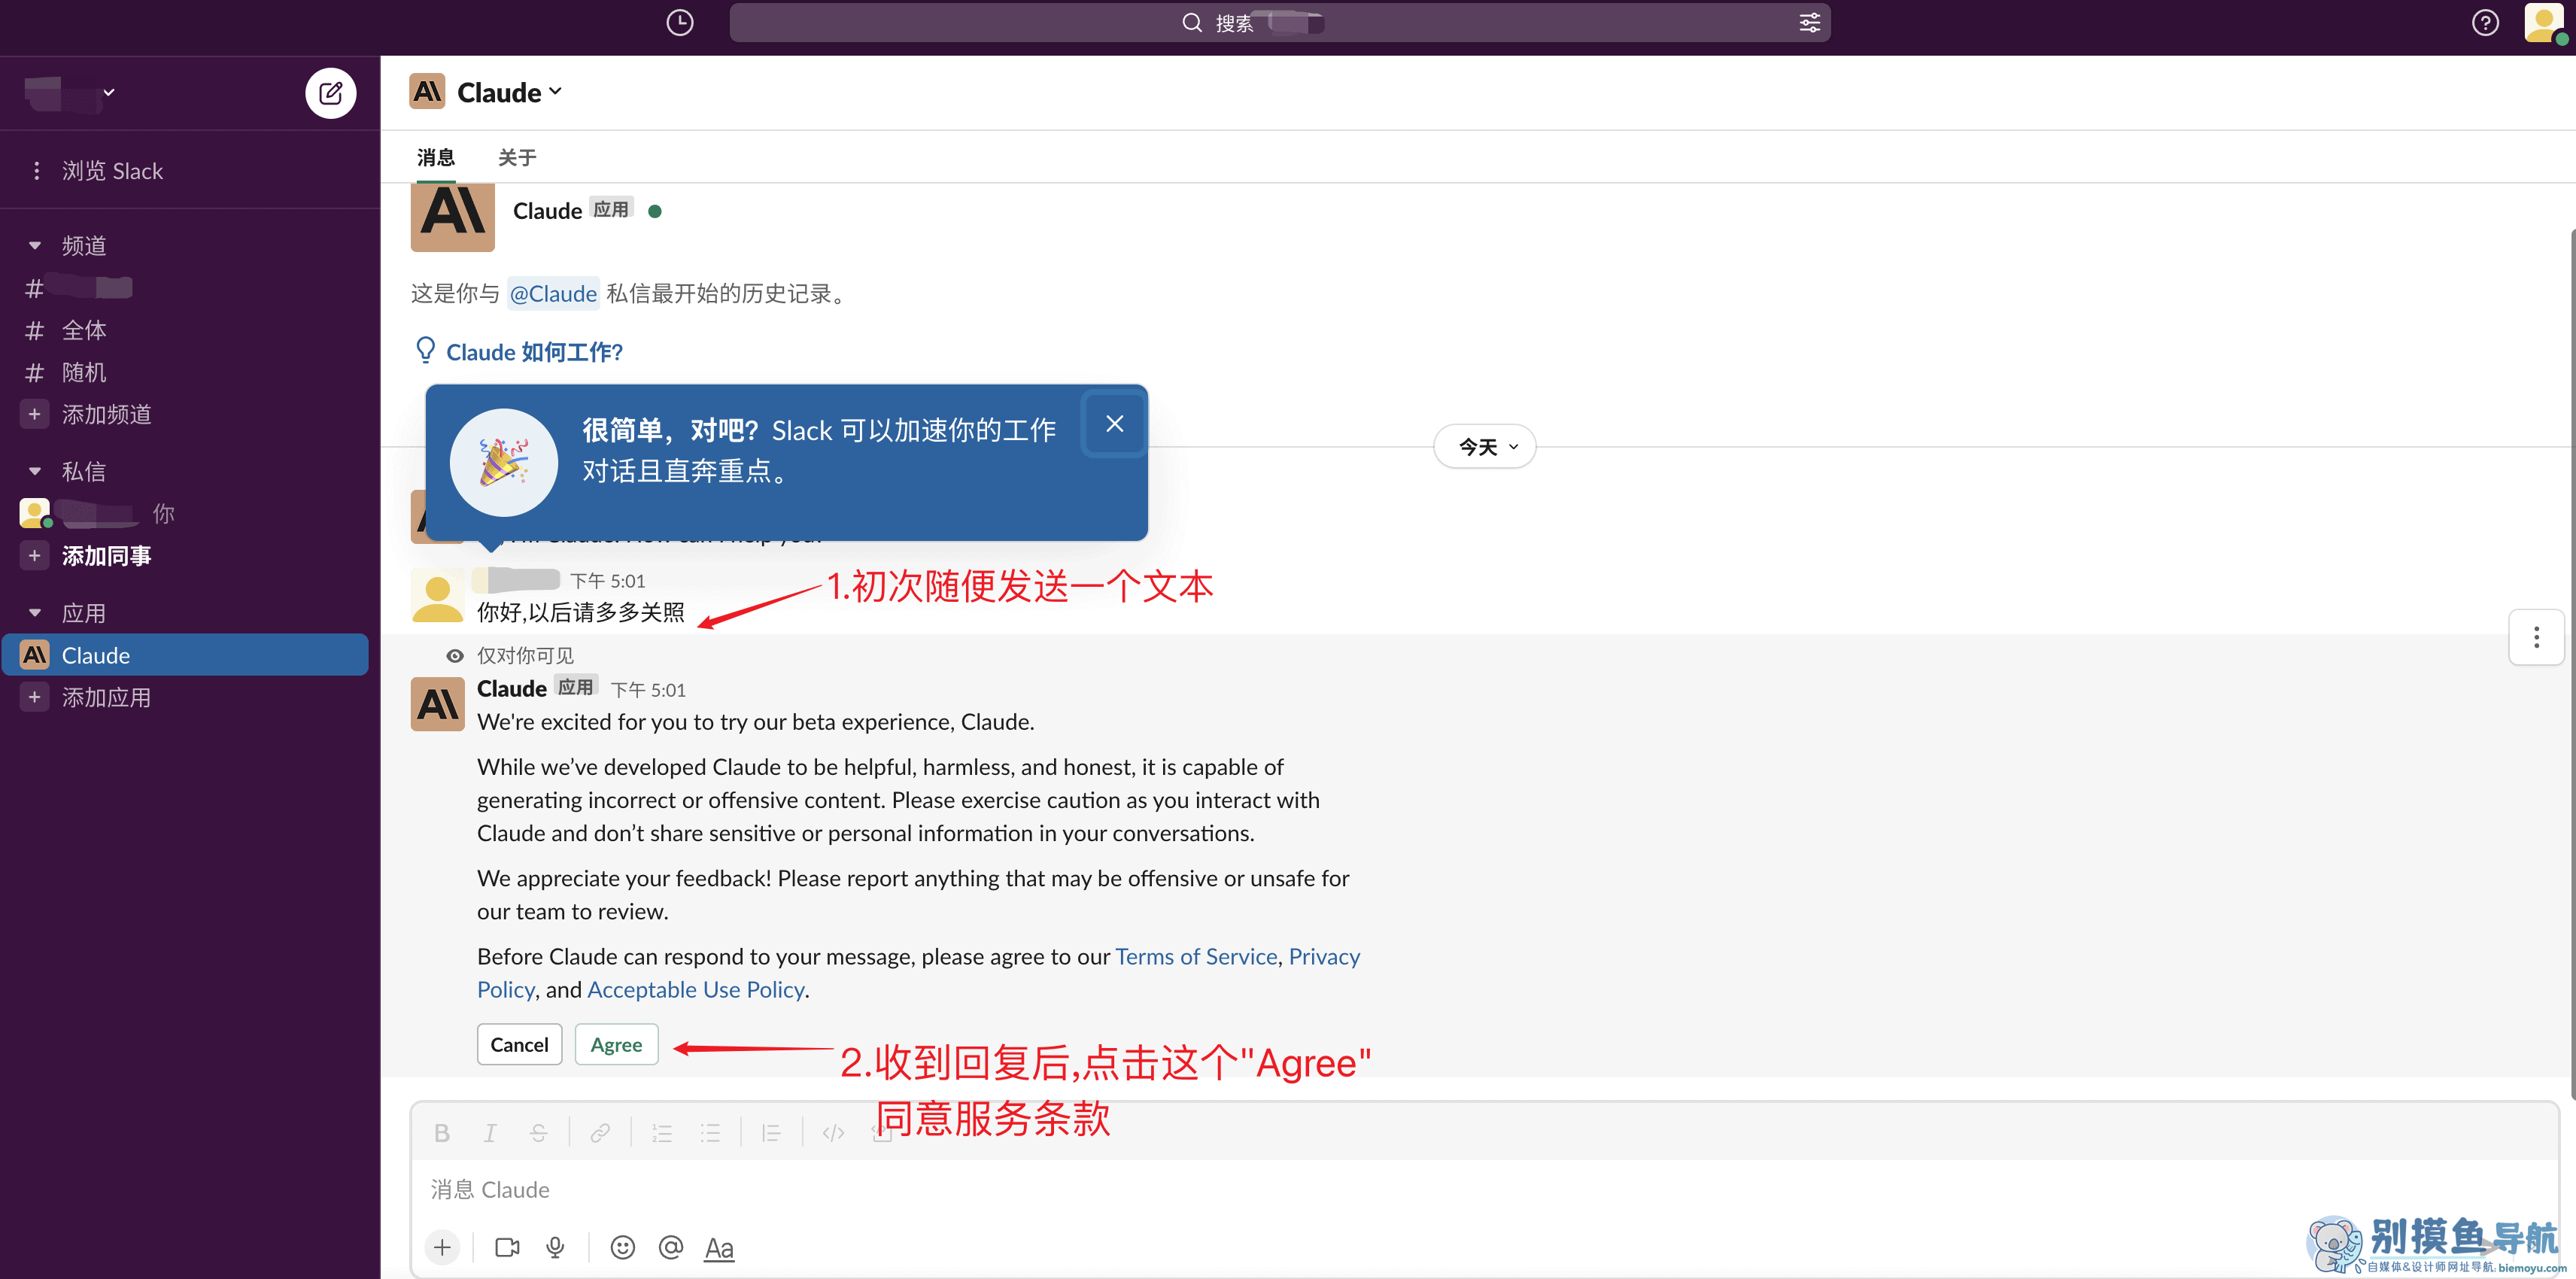This screenshot has height=1279, width=2576.
Task: Open the Claude title dropdown chevron
Action: (x=556, y=92)
